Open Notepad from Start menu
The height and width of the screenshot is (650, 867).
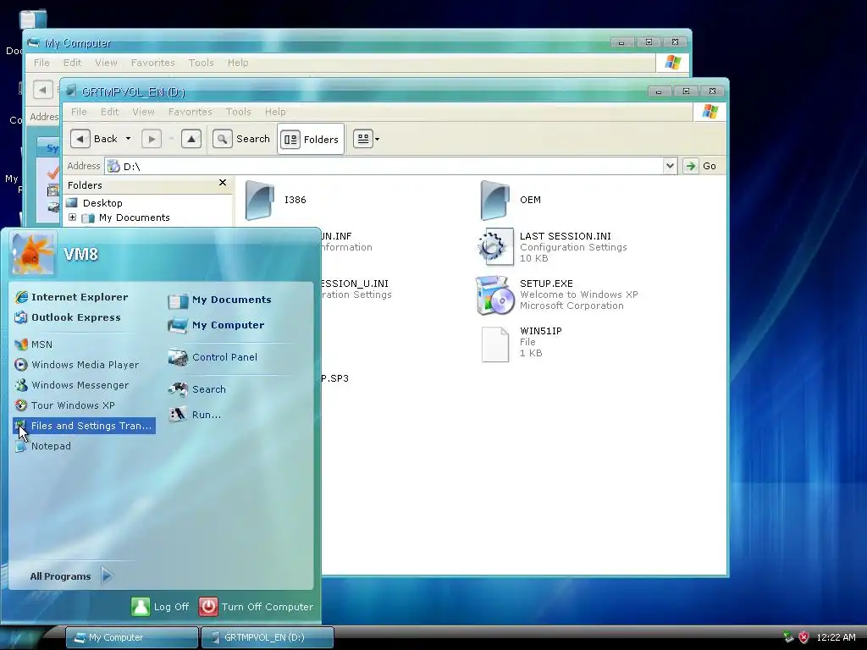point(43,446)
